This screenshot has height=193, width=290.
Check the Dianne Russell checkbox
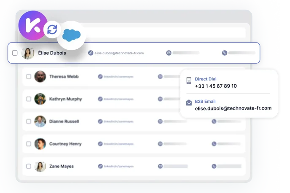(29, 121)
